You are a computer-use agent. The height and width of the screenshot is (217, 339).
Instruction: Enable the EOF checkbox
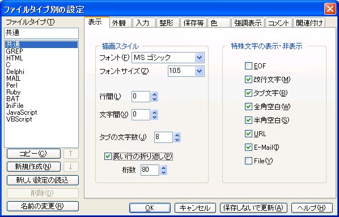[x=248, y=66]
